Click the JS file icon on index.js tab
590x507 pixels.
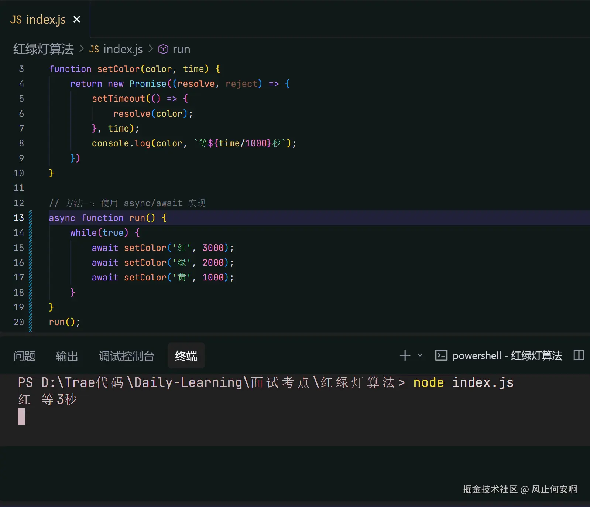[x=16, y=20]
